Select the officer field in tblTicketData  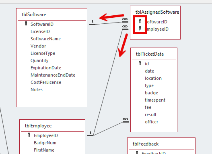[x=152, y=122]
